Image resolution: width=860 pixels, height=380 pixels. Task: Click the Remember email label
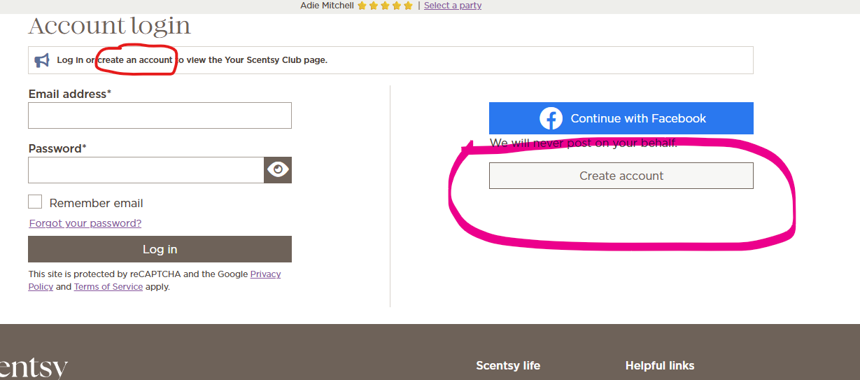click(97, 203)
